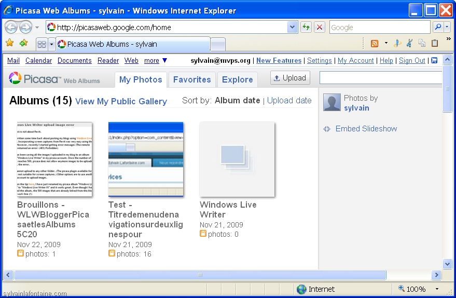456x298 pixels.
Task: Add to Favorites with the green plus star
Action: tap(23, 43)
